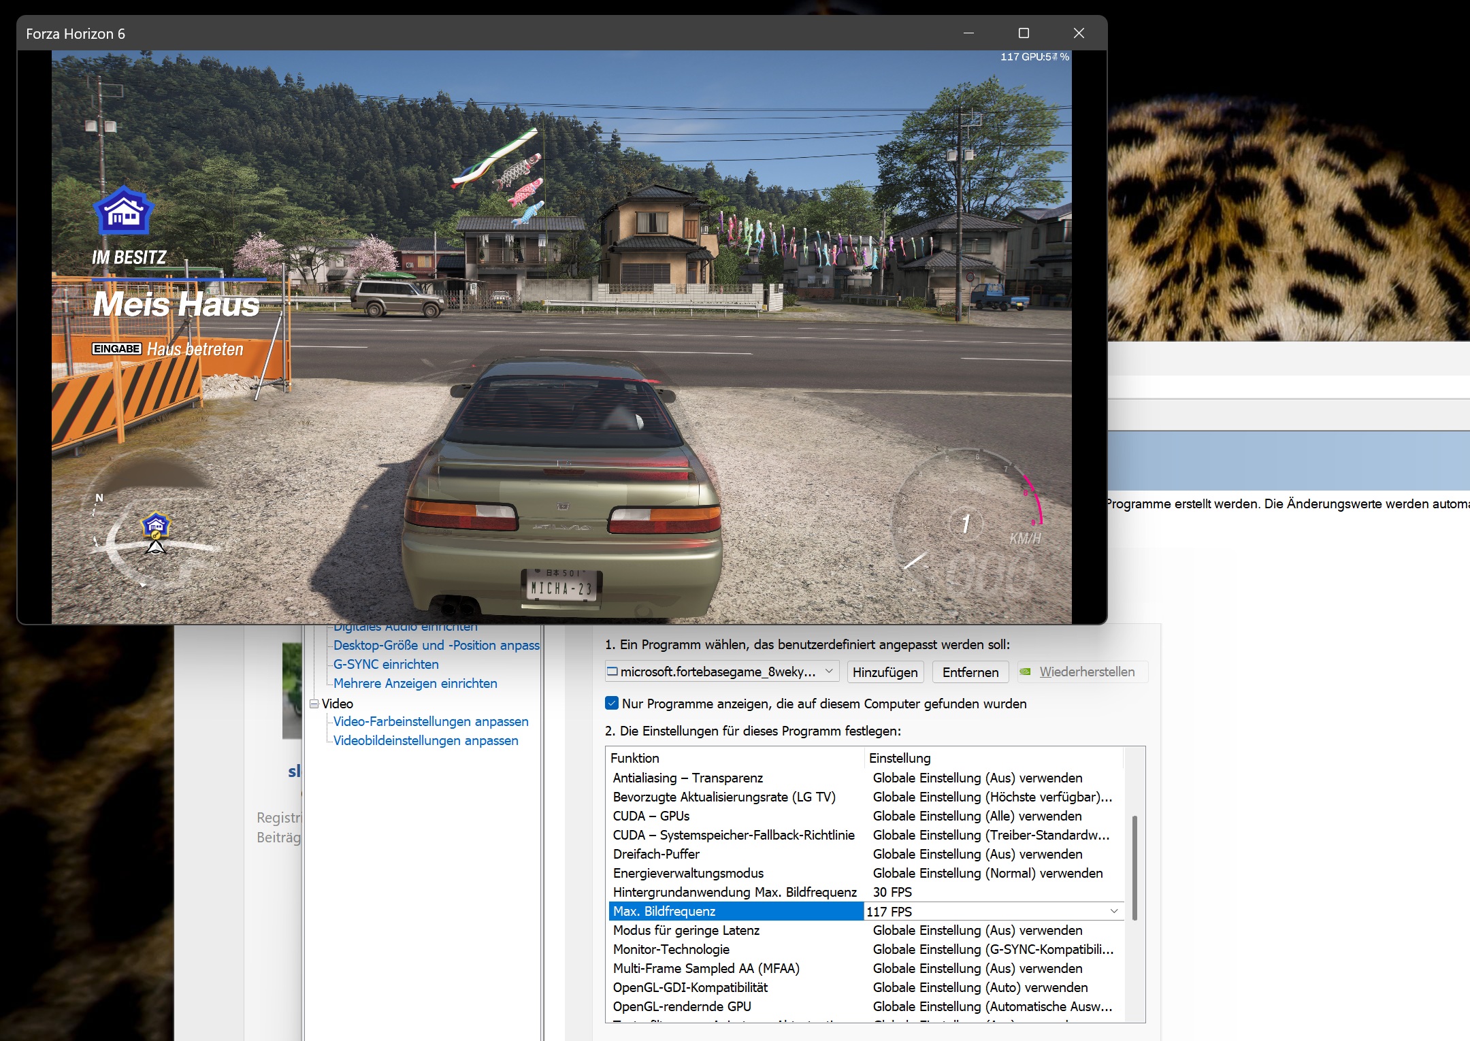Image resolution: width=1470 pixels, height=1041 pixels.
Task: Select the 'Energieverwaltungsmodus' row
Action: pyautogui.click(x=866, y=873)
